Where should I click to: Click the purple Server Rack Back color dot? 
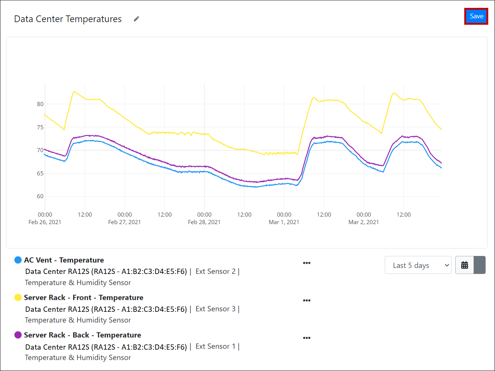click(x=18, y=335)
